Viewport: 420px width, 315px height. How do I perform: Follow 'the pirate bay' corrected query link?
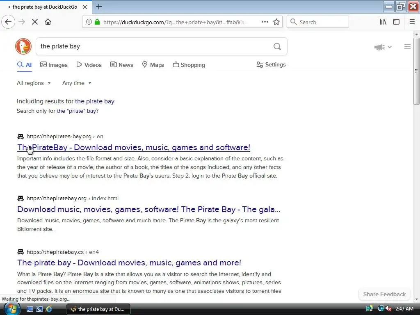click(95, 101)
